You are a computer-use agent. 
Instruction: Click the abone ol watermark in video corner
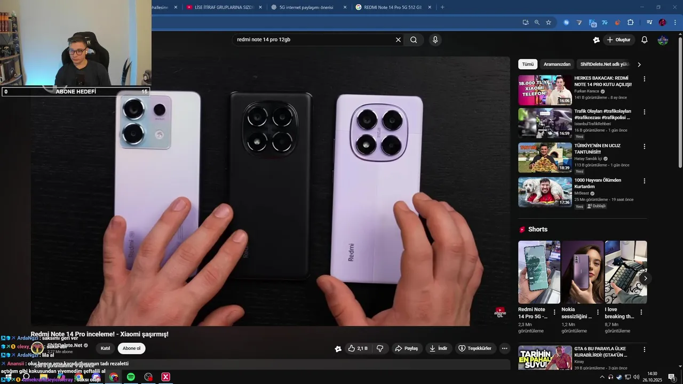pos(500,312)
